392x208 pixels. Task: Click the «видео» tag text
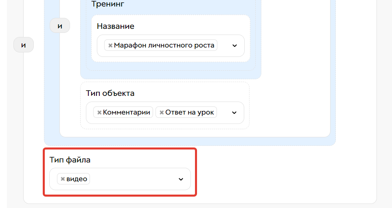(x=77, y=179)
